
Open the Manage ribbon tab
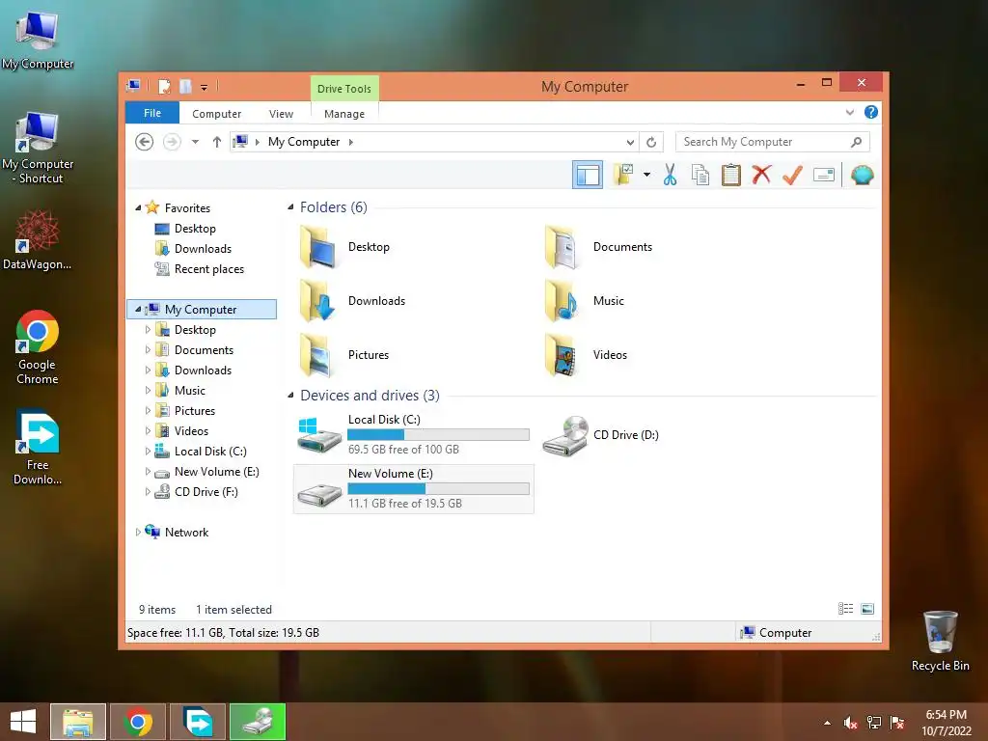(344, 114)
